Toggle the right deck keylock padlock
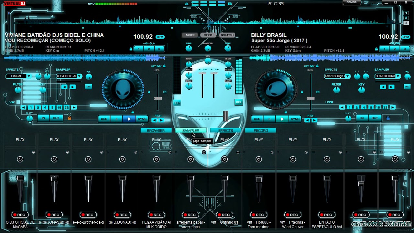 click(317, 66)
